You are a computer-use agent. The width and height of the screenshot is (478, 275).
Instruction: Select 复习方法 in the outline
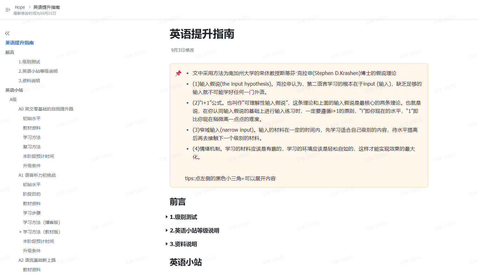[32, 147]
